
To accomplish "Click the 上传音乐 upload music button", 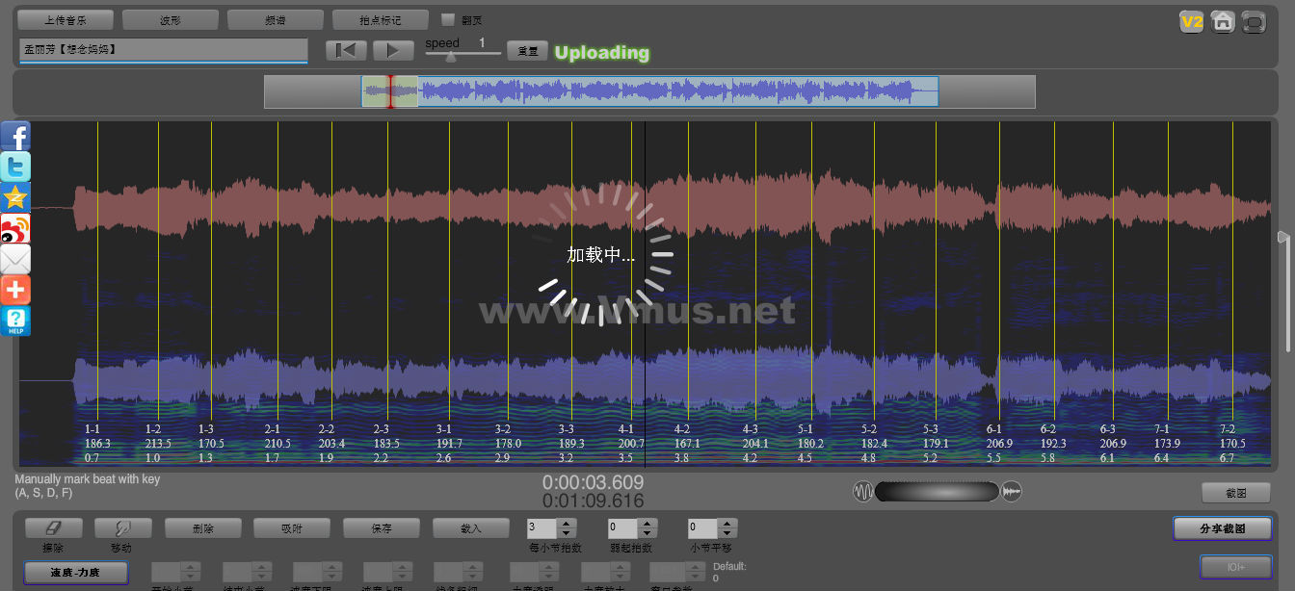I will point(66,19).
